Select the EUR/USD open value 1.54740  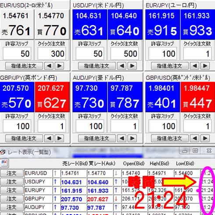134,173
